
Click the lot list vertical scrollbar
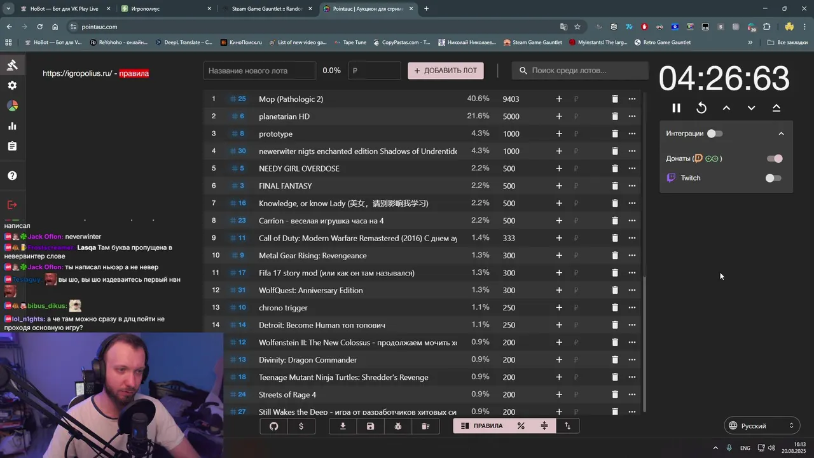(644, 343)
